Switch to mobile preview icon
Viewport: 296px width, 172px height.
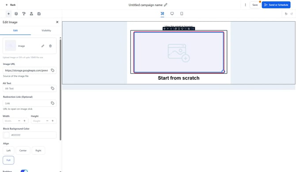point(182,14)
